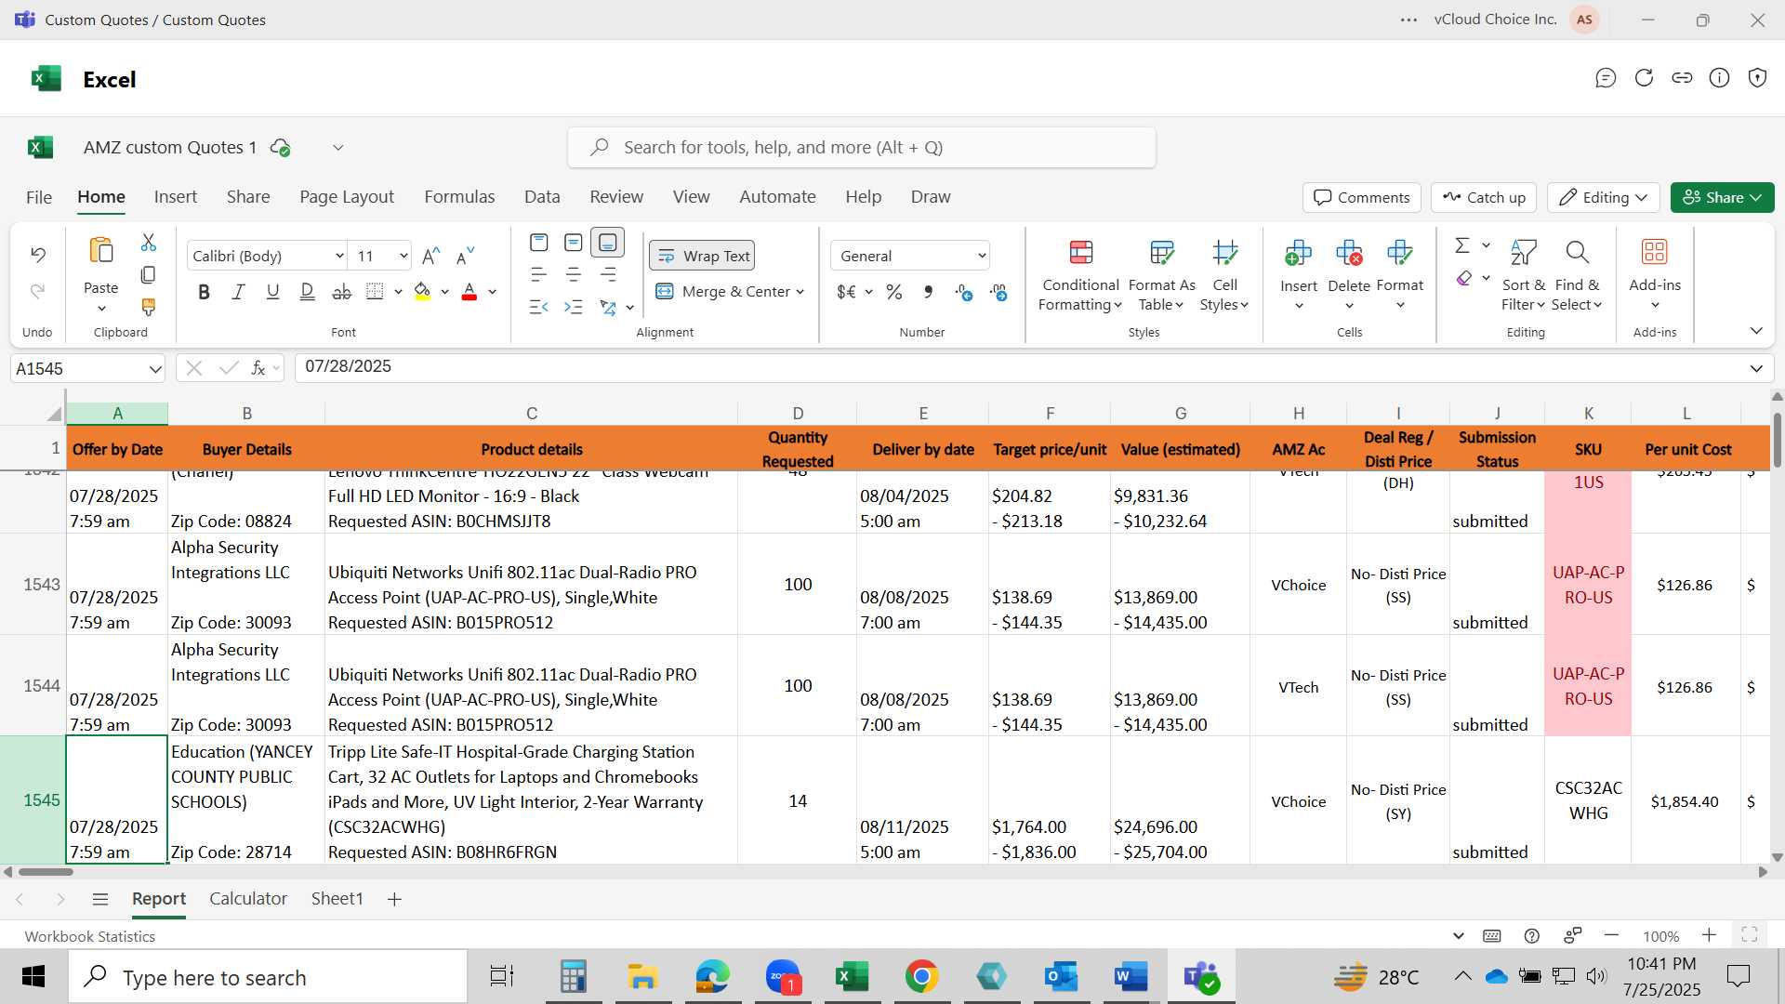Click the search for tools box
Viewport: 1785px width, 1004px height.
862,148
